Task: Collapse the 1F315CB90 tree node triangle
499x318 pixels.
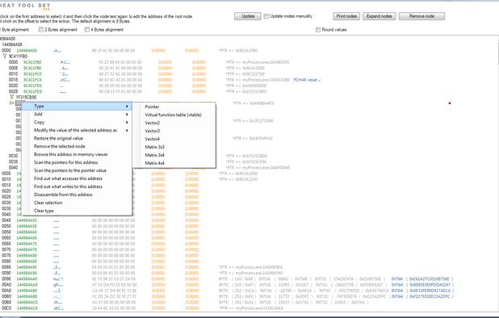Action: pos(12,97)
